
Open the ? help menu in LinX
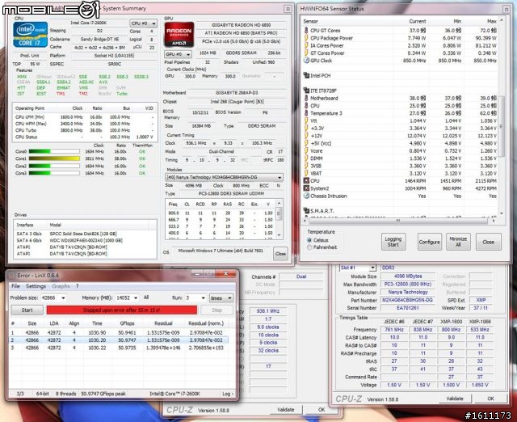pos(78,286)
